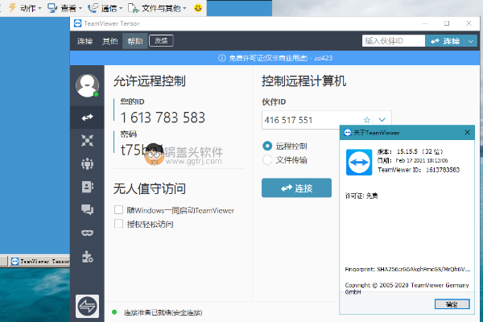Click the smiley feedback icon in toolbar

[x=199, y=7]
